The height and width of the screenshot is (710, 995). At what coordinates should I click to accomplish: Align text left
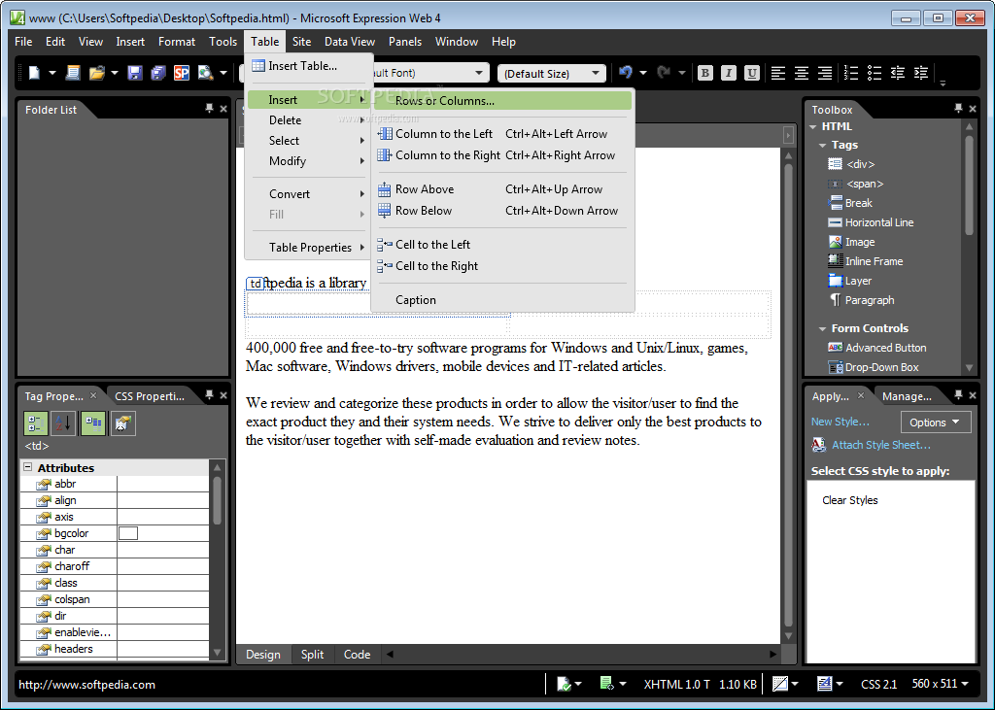pyautogui.click(x=778, y=73)
